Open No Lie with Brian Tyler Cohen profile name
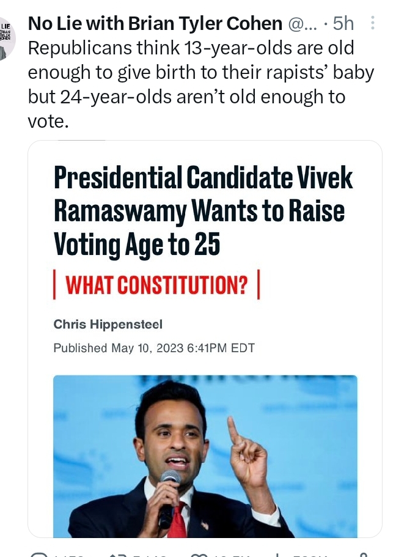This screenshot has height=557, width=396. coord(155,24)
